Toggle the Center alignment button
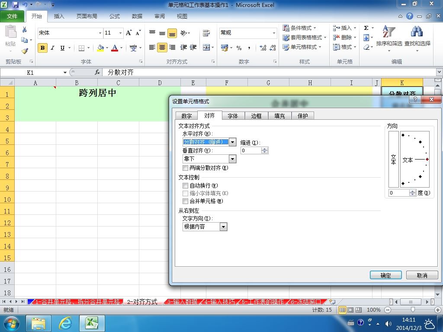443x332 pixels. coord(162,48)
